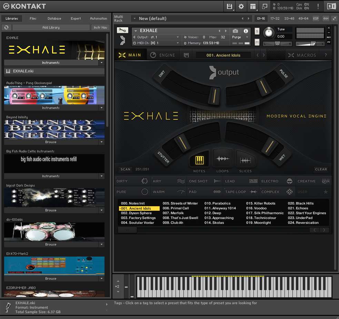The image size is (339, 319).
Task: Click the Native Instruments logo icon
Action: (x=331, y=6)
